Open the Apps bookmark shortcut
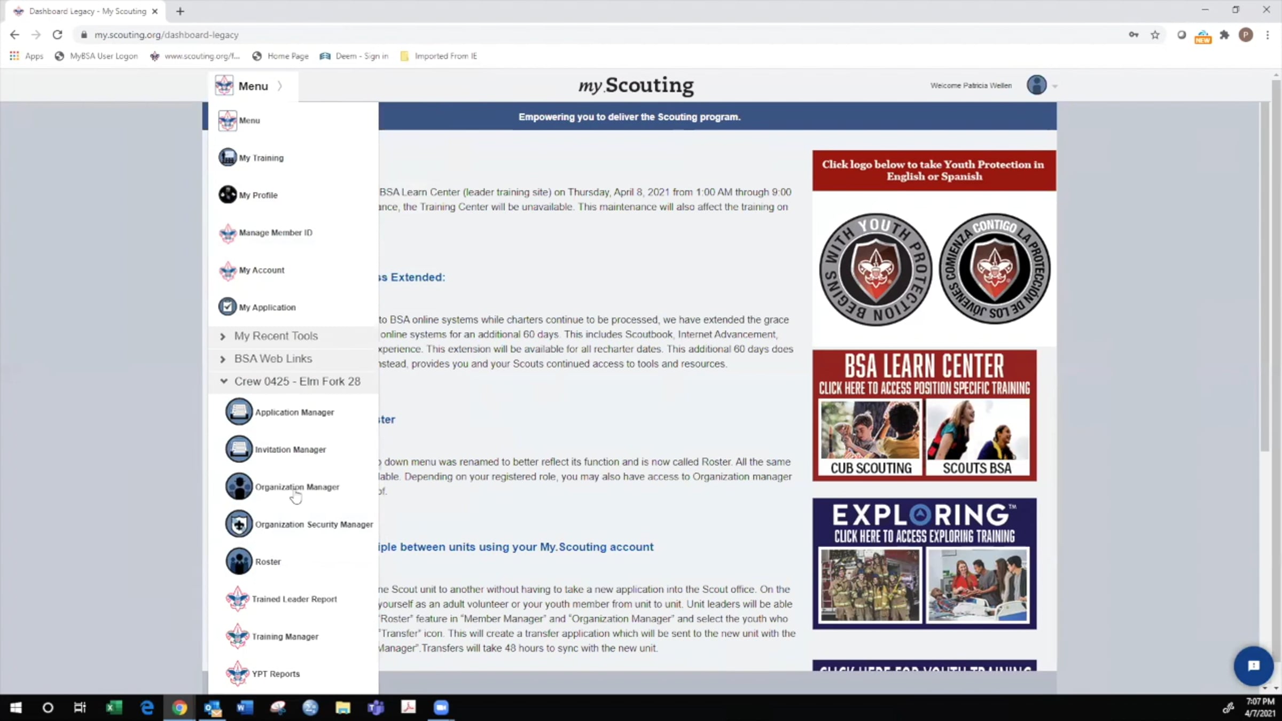This screenshot has height=721, width=1282. pyautogui.click(x=26, y=56)
